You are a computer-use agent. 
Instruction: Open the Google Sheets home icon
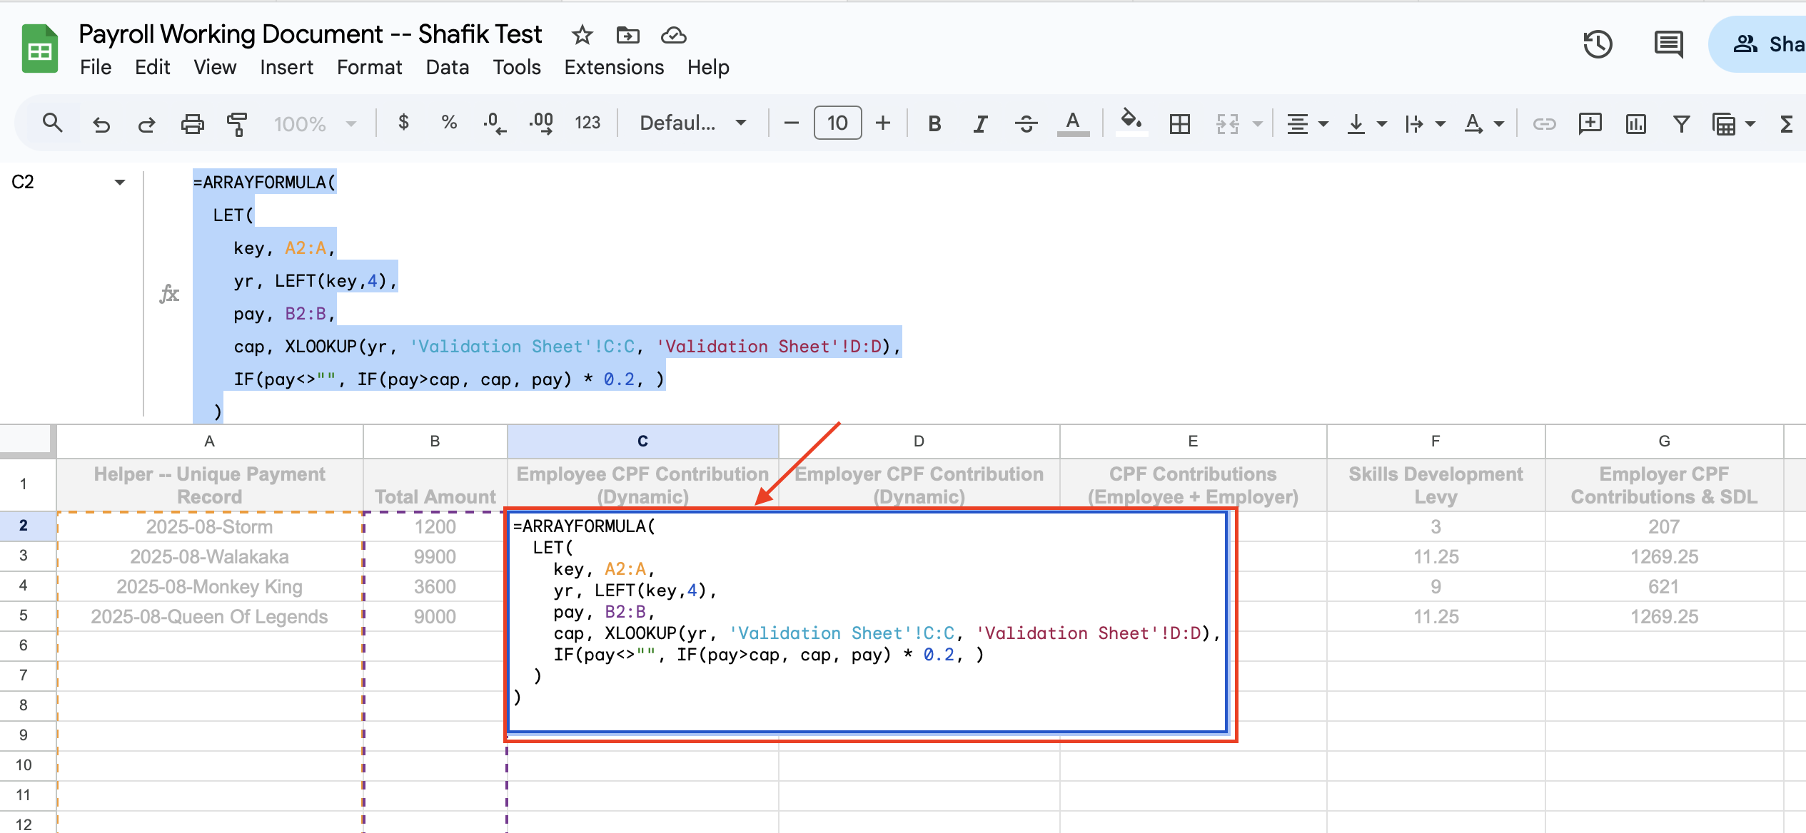click(x=39, y=48)
